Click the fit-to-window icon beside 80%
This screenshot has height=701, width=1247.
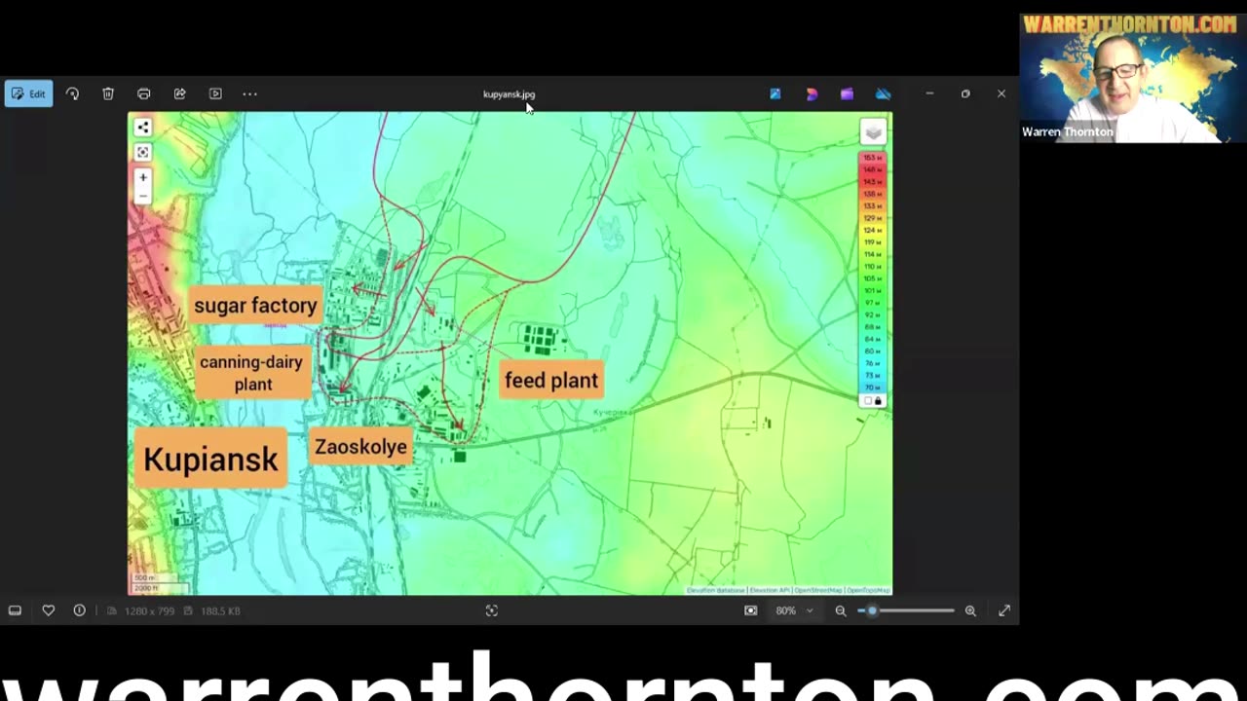click(x=750, y=610)
